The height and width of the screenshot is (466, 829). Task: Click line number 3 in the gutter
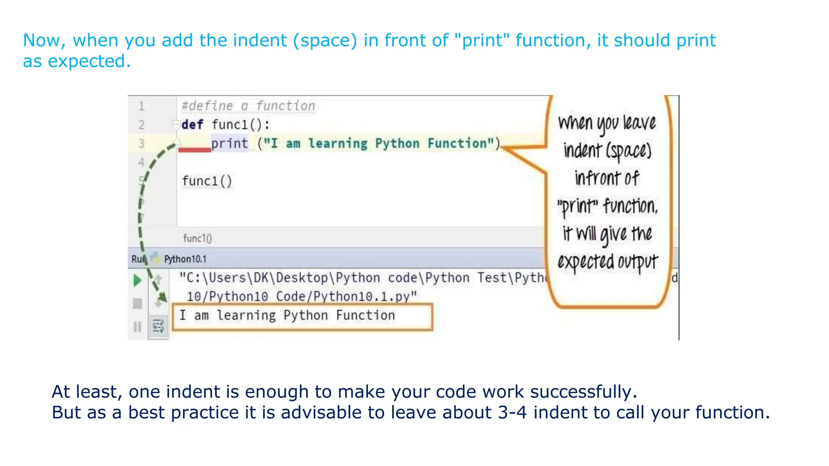pos(141,144)
